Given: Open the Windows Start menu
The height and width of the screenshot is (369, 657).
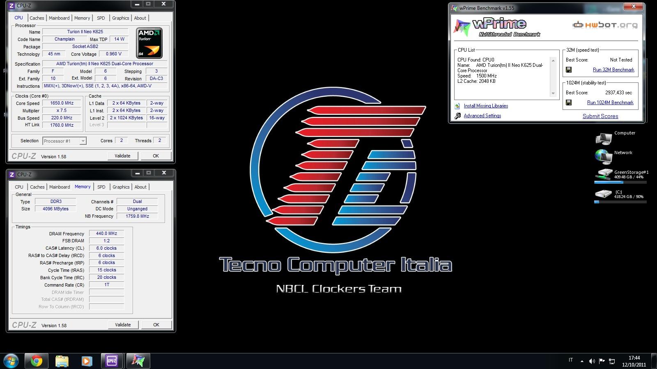Looking at the screenshot, I should [11, 361].
